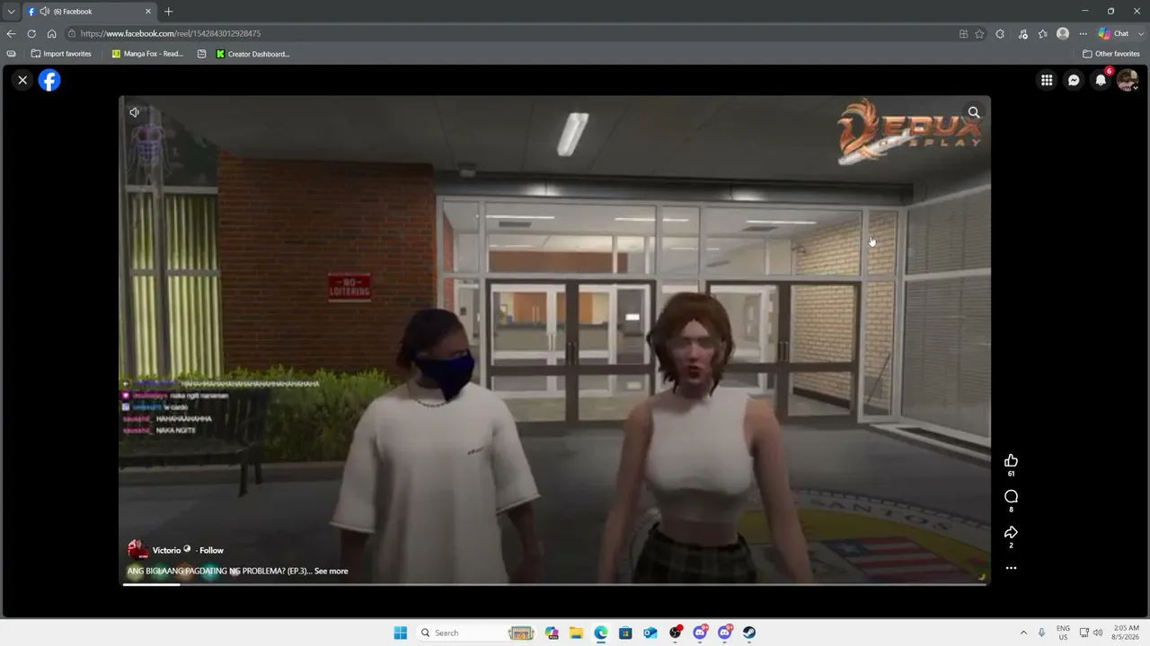Open Copilot Chat in the toolbar
This screenshot has height=646, width=1150.
pyautogui.click(x=1113, y=33)
